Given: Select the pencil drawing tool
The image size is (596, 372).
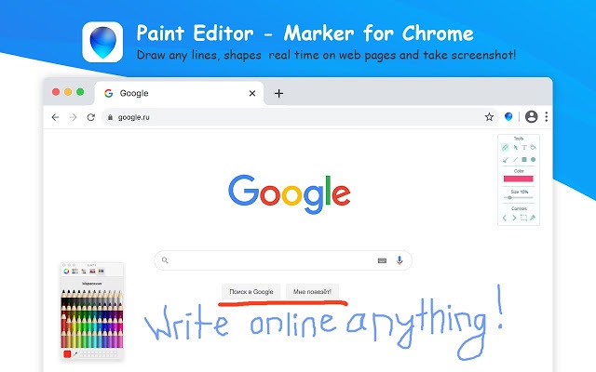Looking at the screenshot, I should click(x=505, y=148).
